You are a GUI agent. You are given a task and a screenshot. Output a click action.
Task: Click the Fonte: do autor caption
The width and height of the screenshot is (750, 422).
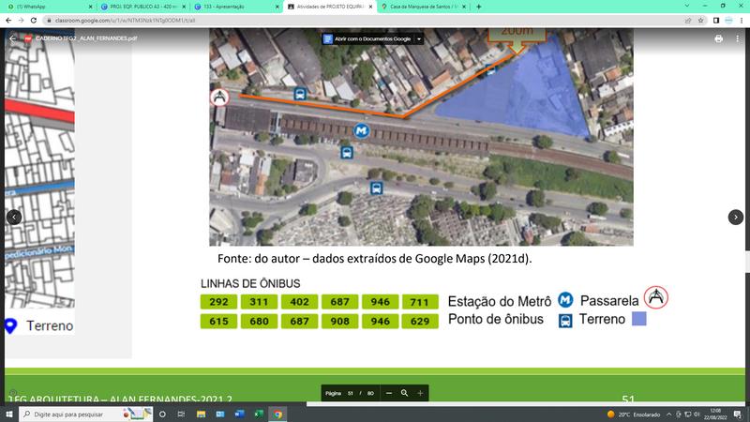(x=374, y=259)
